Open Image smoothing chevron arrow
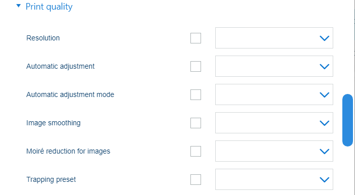This screenshot has height=195, width=355. [x=324, y=123]
